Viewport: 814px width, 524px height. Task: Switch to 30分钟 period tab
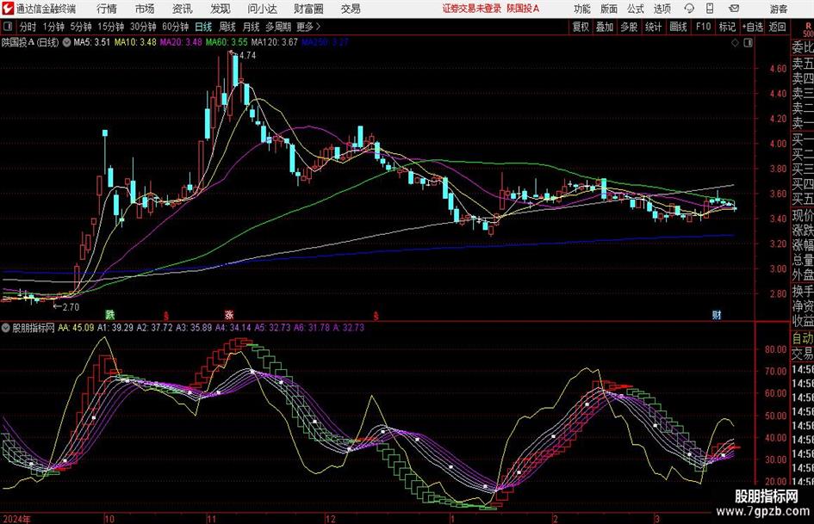point(143,27)
